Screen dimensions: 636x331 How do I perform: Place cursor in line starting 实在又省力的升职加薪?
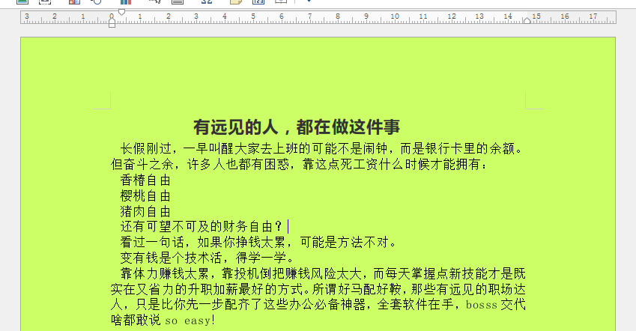coord(318,289)
